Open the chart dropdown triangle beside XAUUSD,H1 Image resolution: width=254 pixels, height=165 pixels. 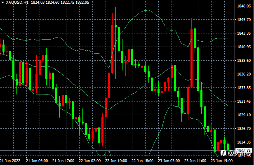2,2
